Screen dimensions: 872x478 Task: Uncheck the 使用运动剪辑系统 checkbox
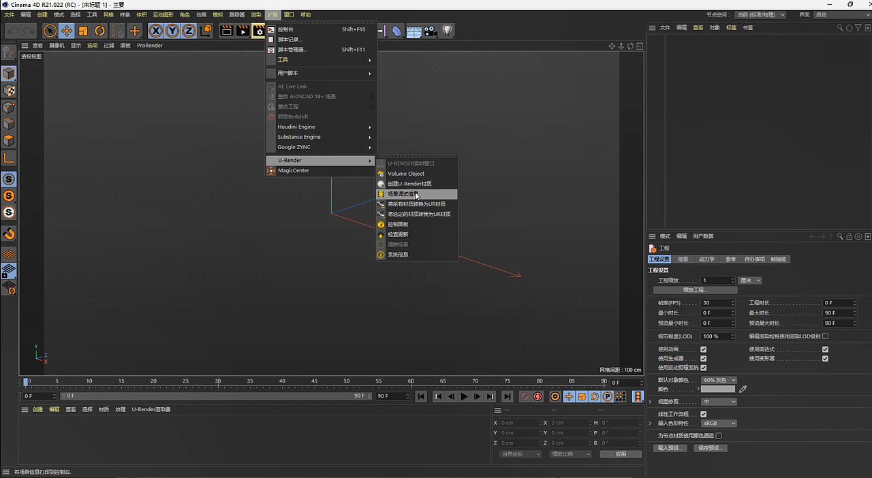point(704,368)
